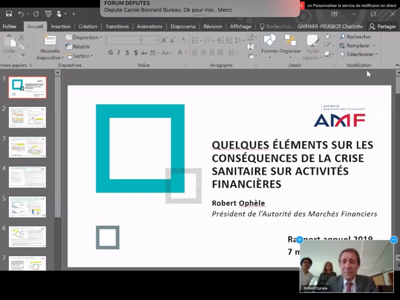Open the Animations tab
This screenshot has width=400, height=300.
[150, 27]
